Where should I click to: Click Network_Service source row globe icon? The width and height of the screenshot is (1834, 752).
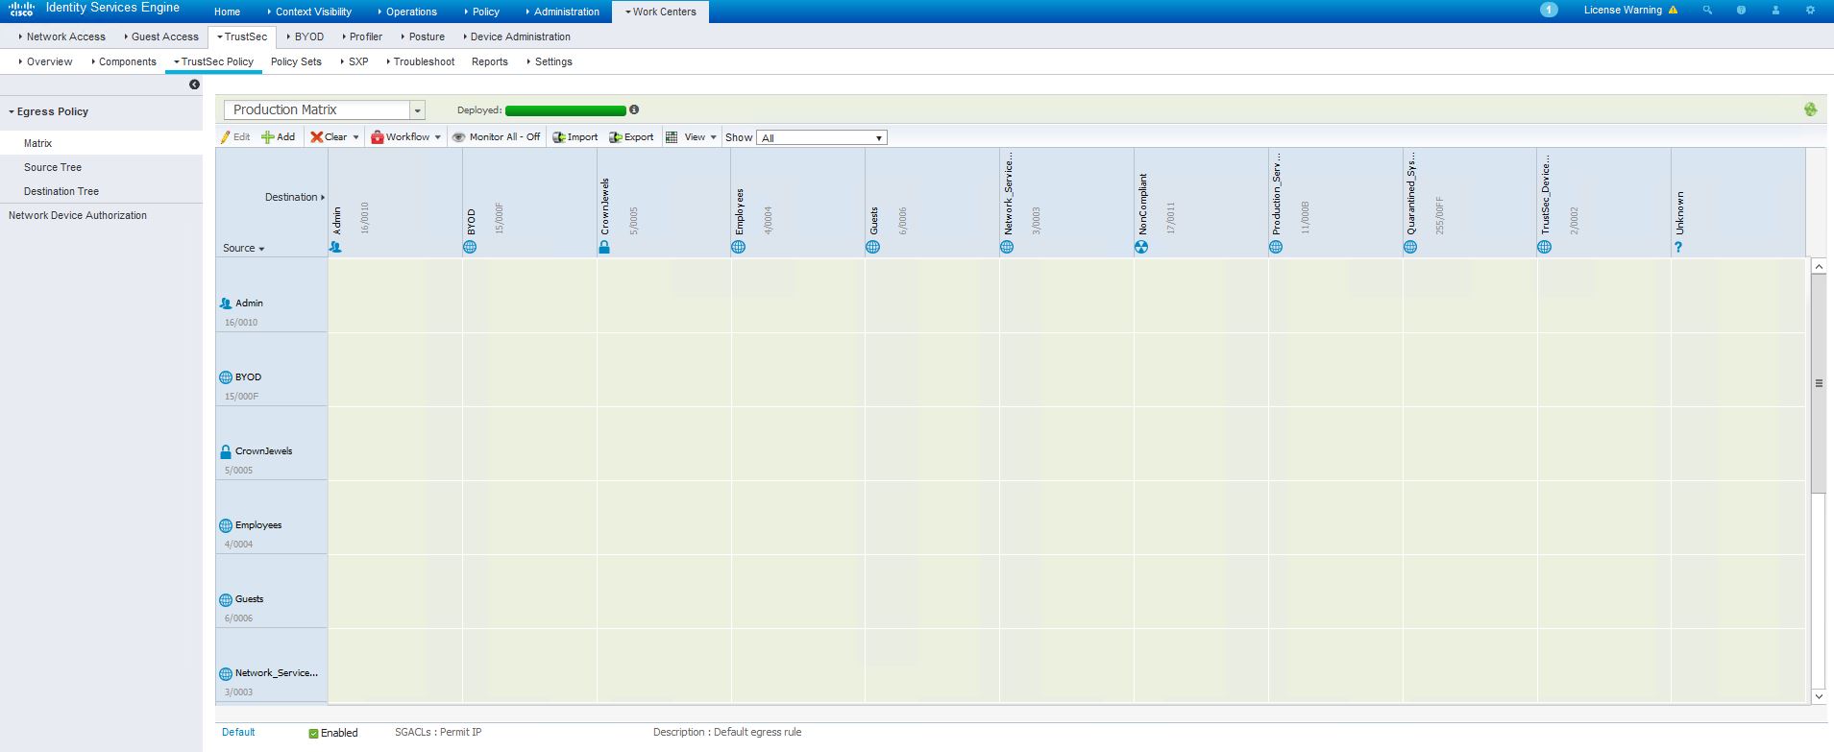tap(226, 673)
